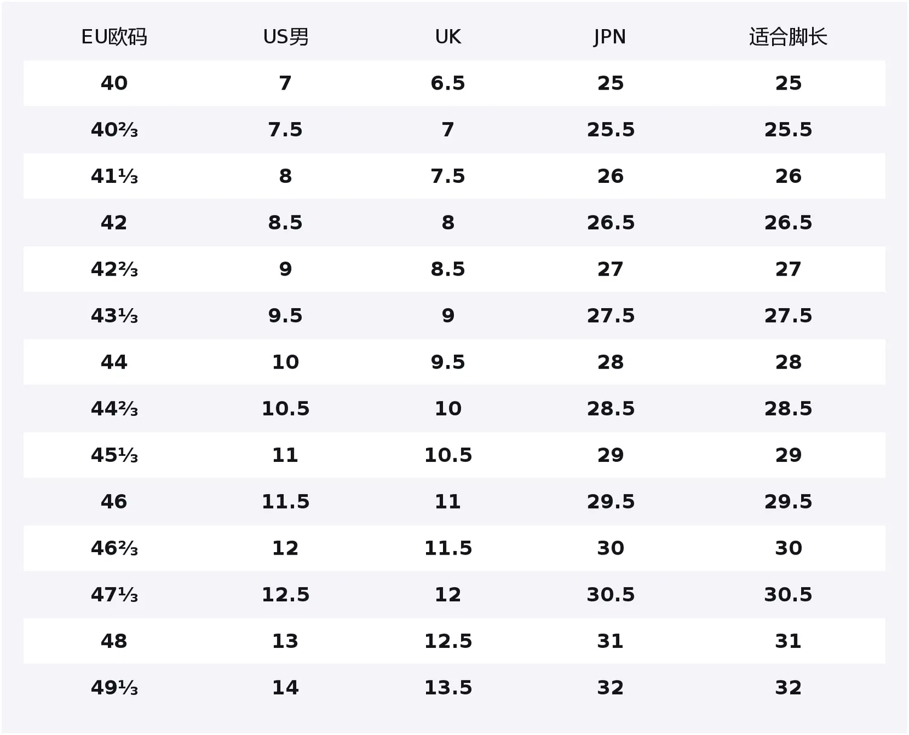This screenshot has height=735, width=909.
Task: Click the UK column header
Action: (x=448, y=37)
